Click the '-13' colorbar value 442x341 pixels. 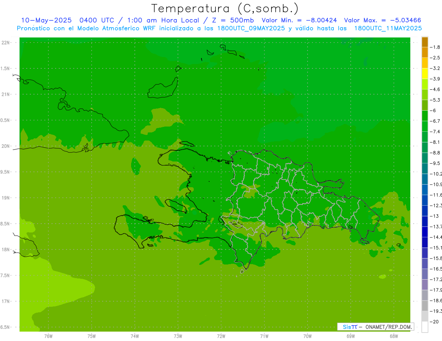[x=435, y=216]
